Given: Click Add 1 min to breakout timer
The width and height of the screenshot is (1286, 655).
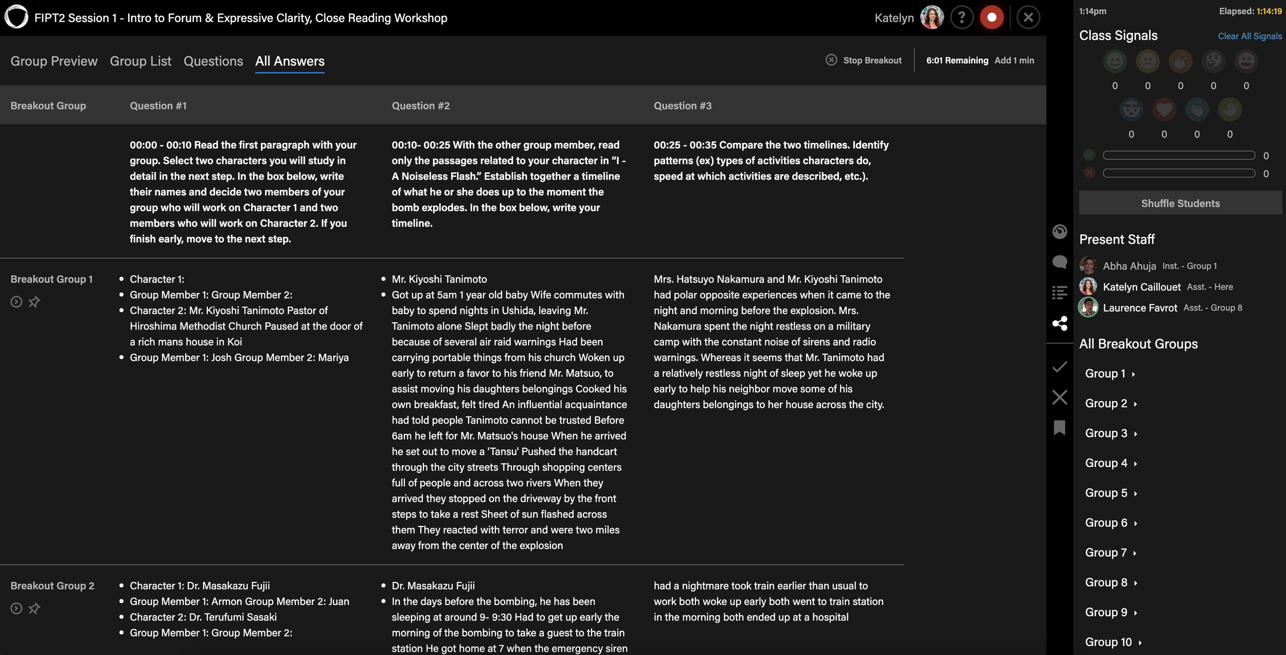Looking at the screenshot, I should (1014, 60).
